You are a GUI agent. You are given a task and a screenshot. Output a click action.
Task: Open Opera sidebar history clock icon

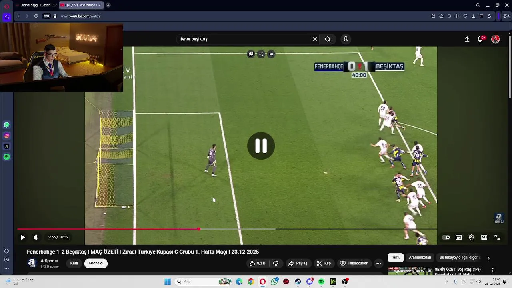click(6, 260)
